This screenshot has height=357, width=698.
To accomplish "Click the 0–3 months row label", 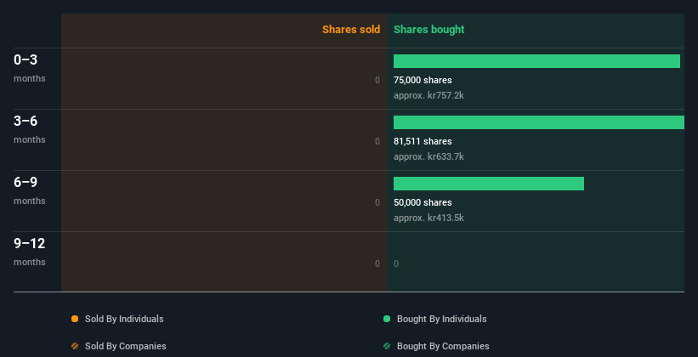I will 30,68.
